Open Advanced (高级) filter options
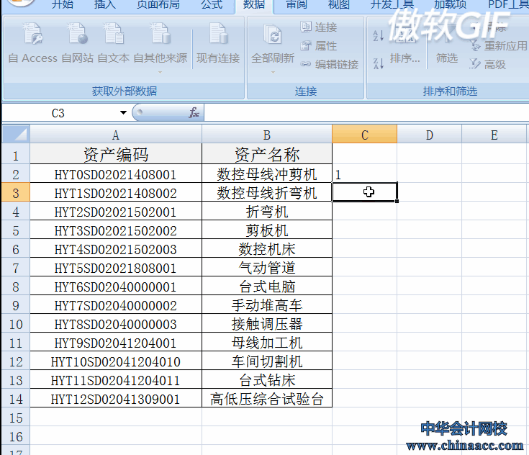The height and width of the screenshot is (455, 529). point(488,64)
